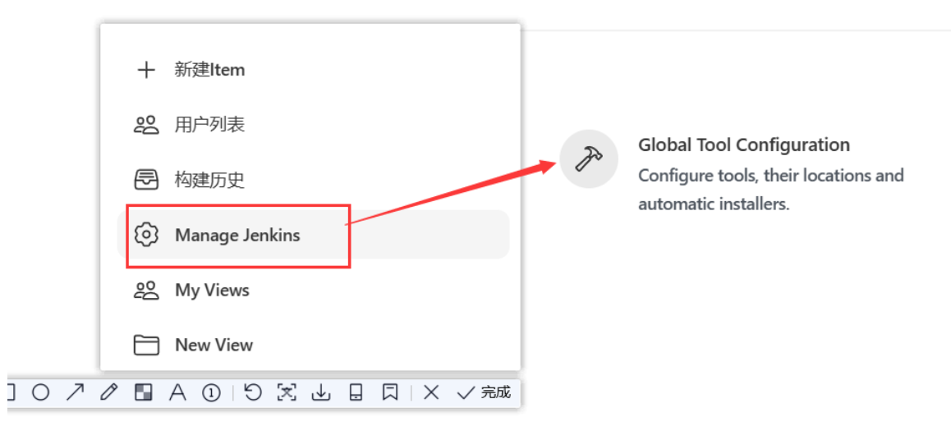The height and width of the screenshot is (431, 951).
Task: Select the mosaic blur tool
Action: (x=143, y=392)
